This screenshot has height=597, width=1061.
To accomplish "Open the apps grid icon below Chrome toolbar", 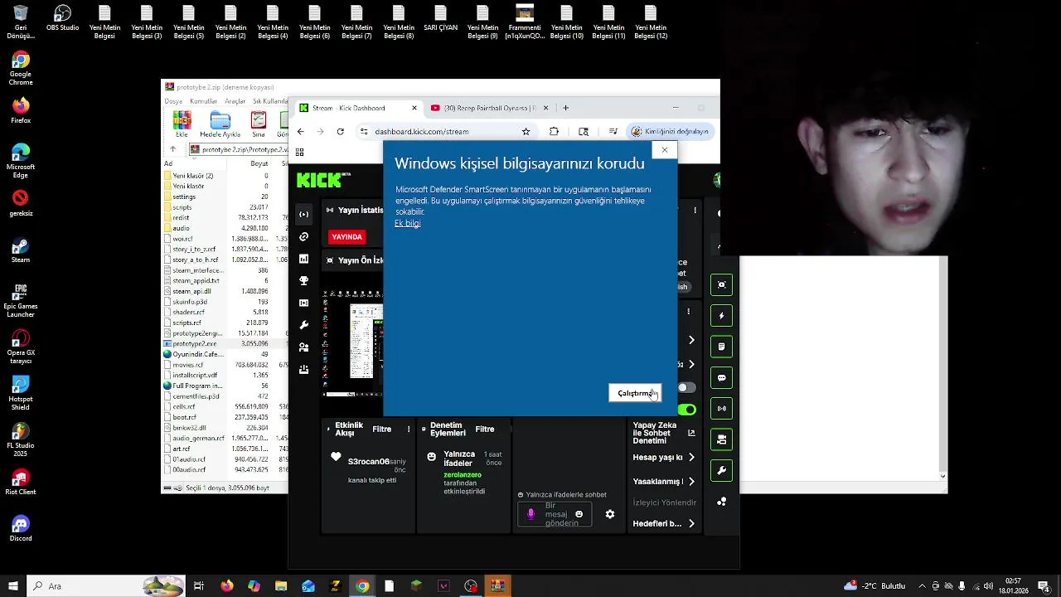I will 299,152.
